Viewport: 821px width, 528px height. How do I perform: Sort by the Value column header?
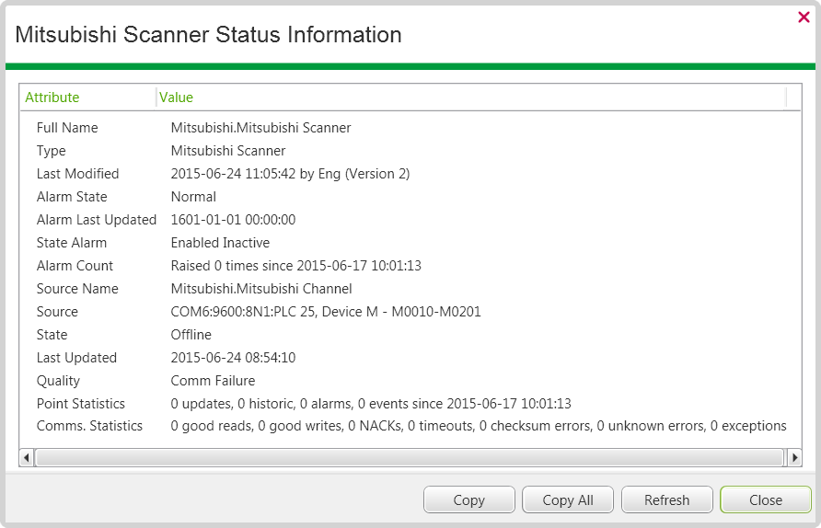177,98
